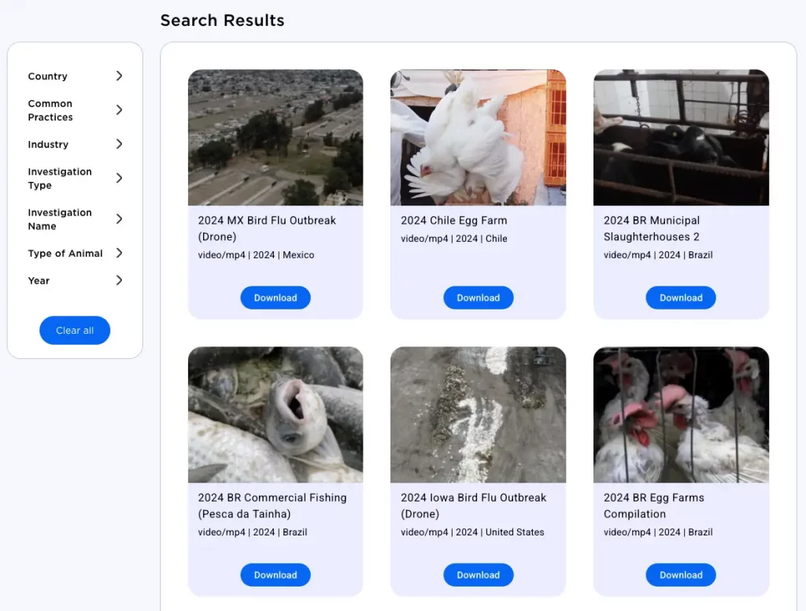Download BR Egg Farms Compilation video
The height and width of the screenshot is (611, 806).
pos(681,575)
